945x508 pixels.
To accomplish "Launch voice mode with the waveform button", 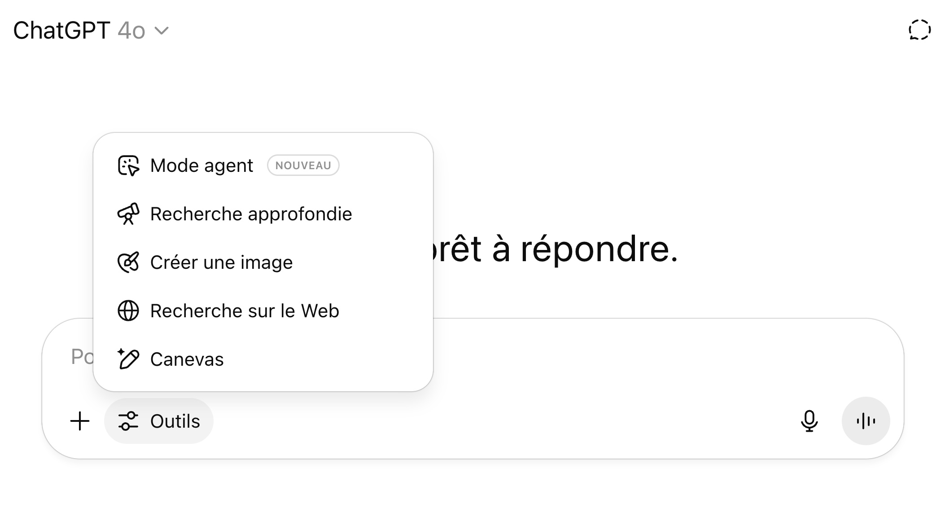I will coord(866,421).
